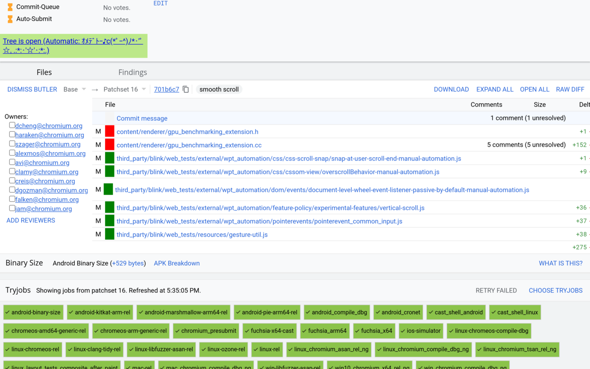Open the fuchsia-x64-cast tryjob
590x369 pixels.
[269, 331]
